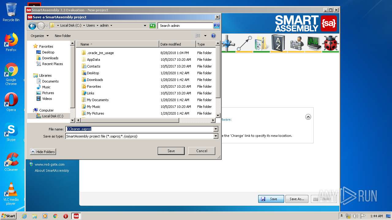Image resolution: width=392 pixels, height=220 pixels.
Task: Open the volume icon in system tray
Action: [356, 216]
